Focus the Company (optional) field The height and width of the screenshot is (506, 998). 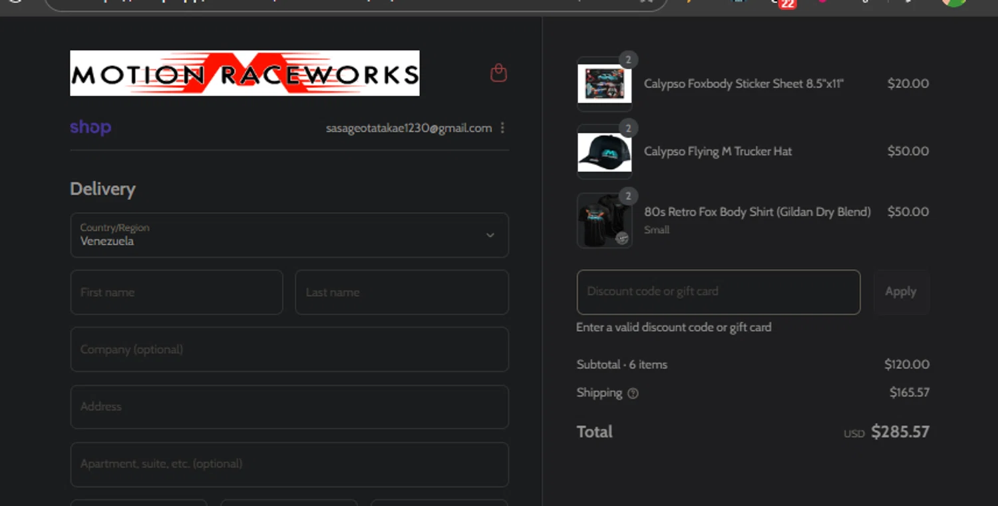point(289,350)
